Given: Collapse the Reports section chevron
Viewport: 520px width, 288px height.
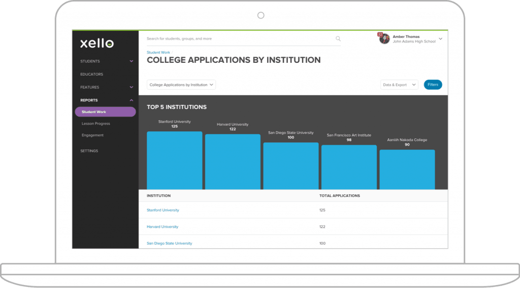Looking at the screenshot, I should coord(132,100).
